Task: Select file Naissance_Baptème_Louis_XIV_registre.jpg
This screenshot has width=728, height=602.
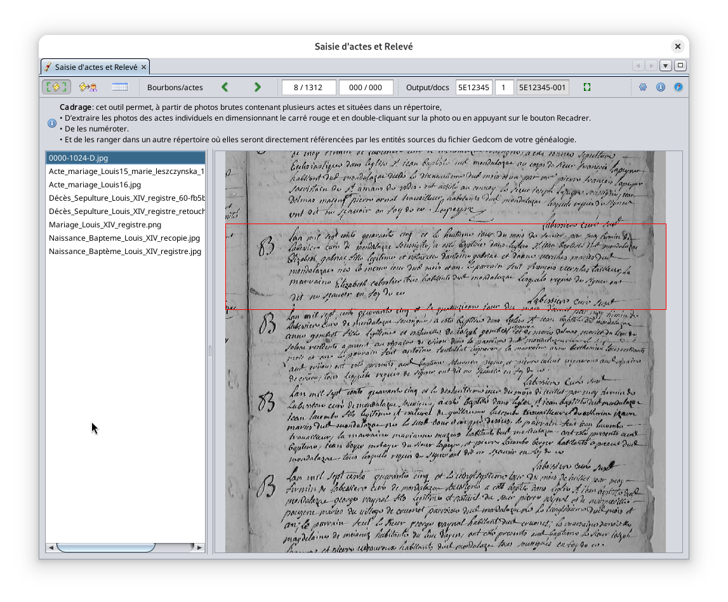Action: (126, 251)
